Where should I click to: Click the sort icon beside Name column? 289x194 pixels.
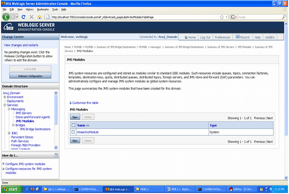(89, 125)
